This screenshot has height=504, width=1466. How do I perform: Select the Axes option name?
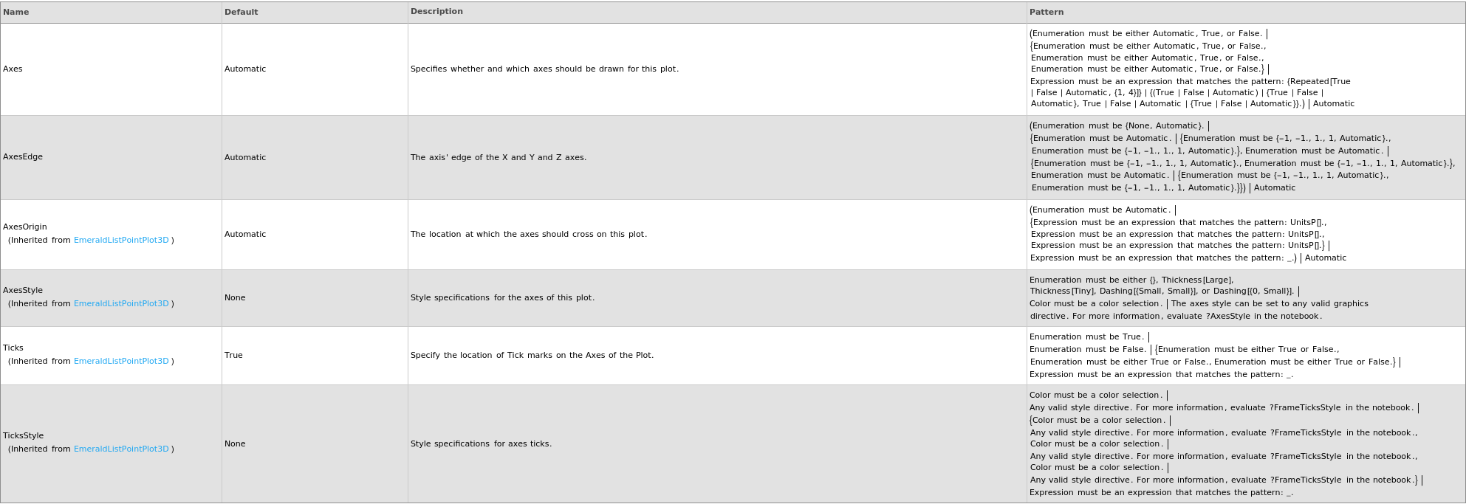[x=13, y=69]
